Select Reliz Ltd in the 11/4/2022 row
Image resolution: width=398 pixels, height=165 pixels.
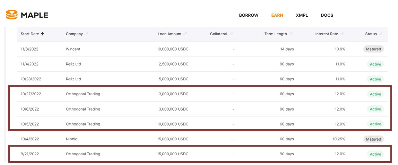(x=73, y=64)
